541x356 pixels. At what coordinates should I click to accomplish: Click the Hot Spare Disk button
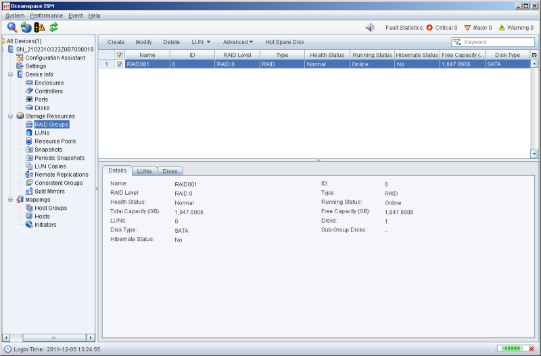[285, 42]
